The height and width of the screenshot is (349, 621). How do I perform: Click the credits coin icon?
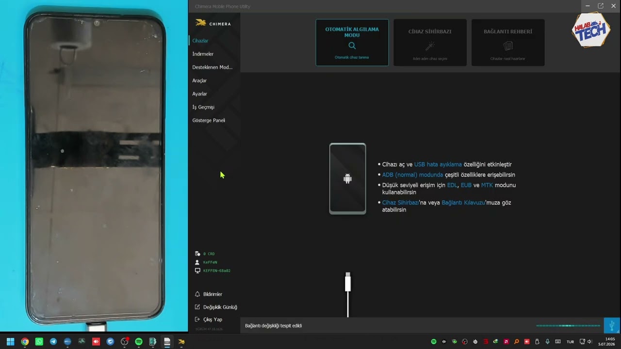pos(197,254)
